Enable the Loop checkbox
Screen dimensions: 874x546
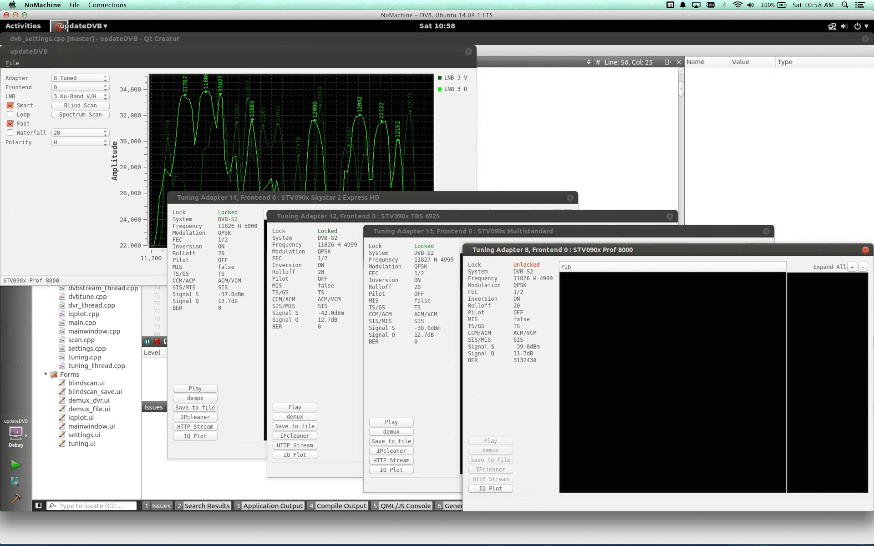(x=10, y=114)
